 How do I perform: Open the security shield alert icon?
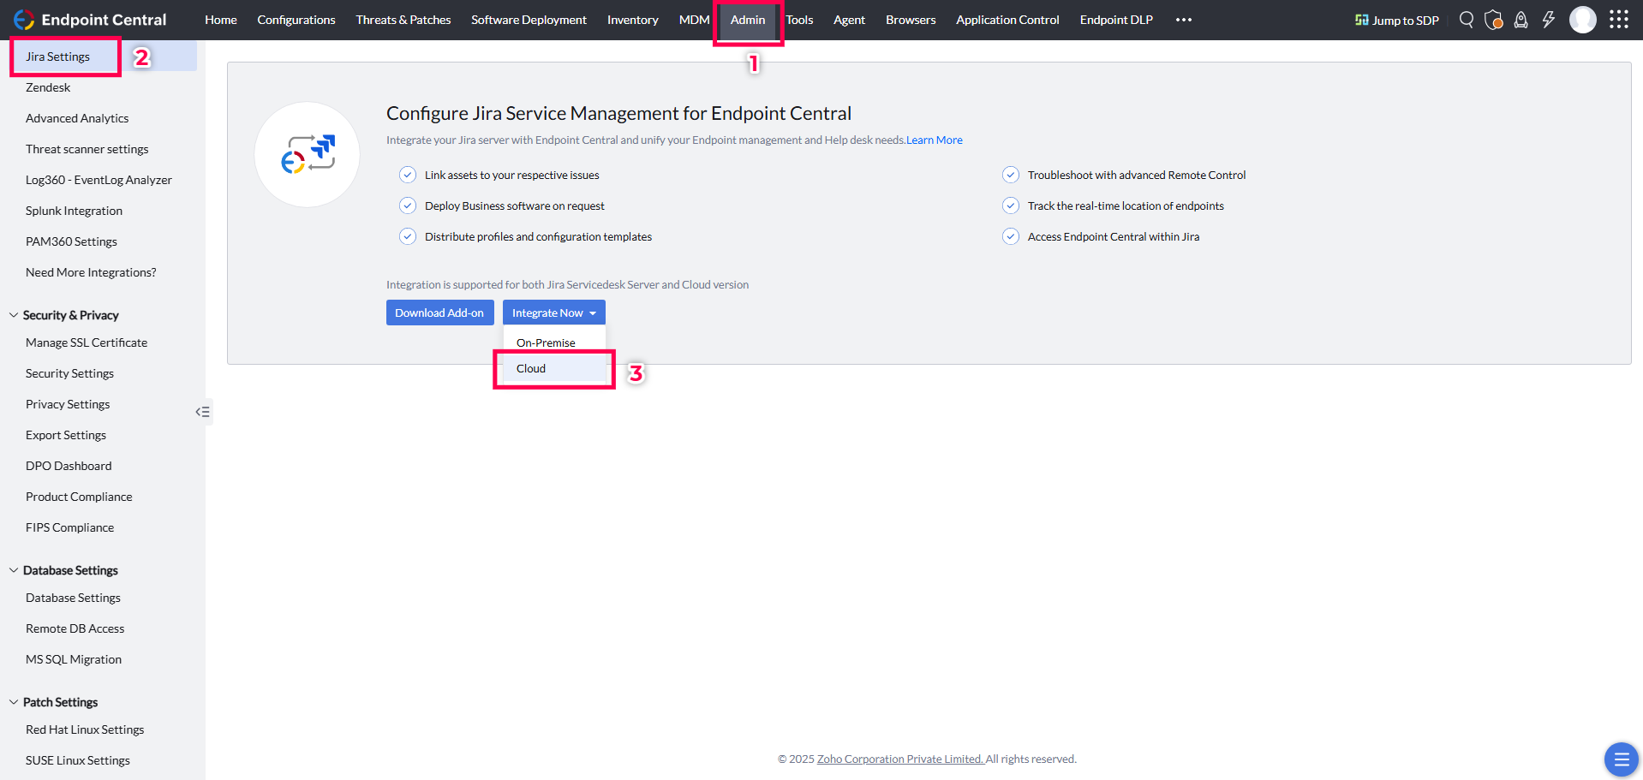coord(1494,20)
